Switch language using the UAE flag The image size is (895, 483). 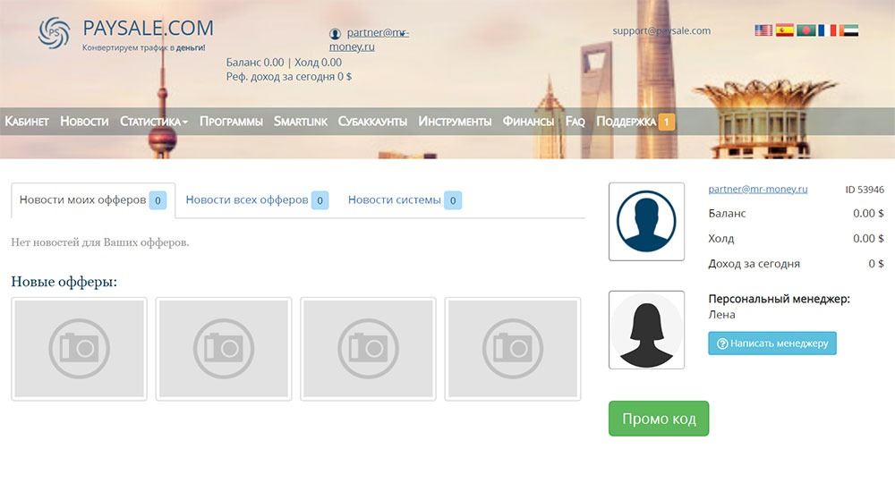(848, 30)
